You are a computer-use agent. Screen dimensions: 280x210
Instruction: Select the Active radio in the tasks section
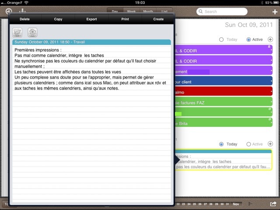click(248, 39)
